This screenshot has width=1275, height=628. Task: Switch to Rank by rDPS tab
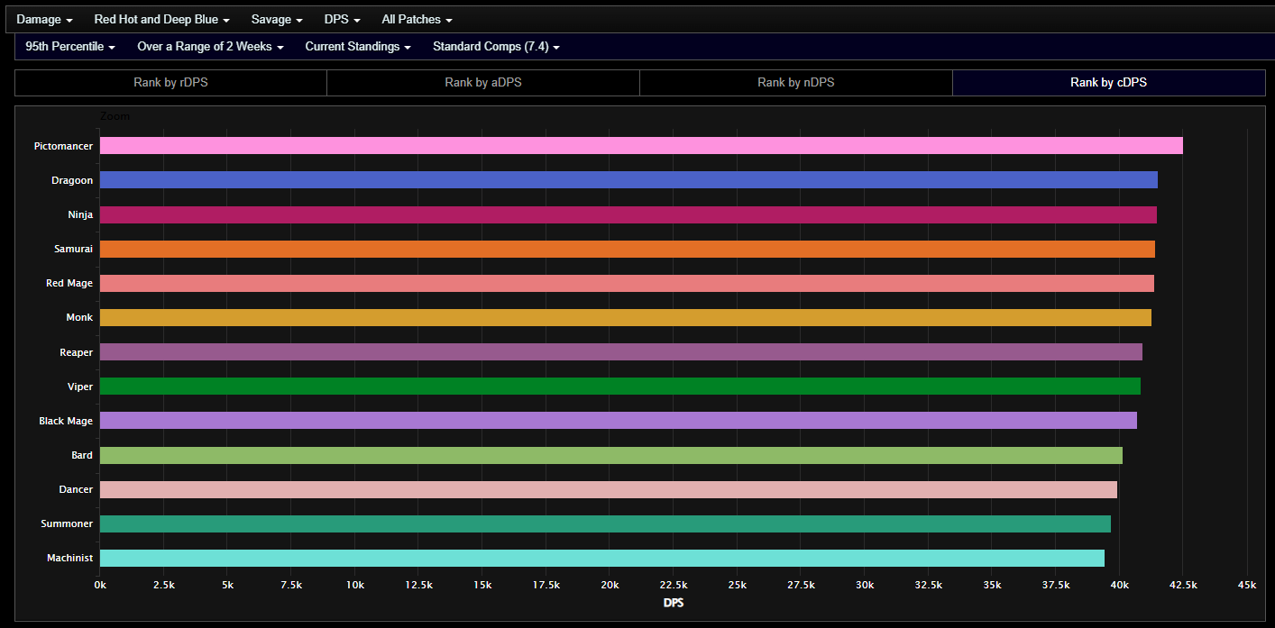coord(170,82)
